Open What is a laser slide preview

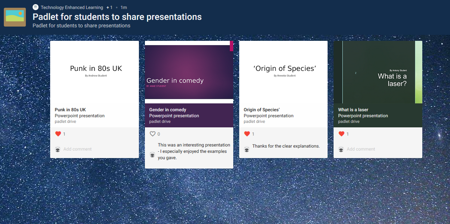[378, 72]
